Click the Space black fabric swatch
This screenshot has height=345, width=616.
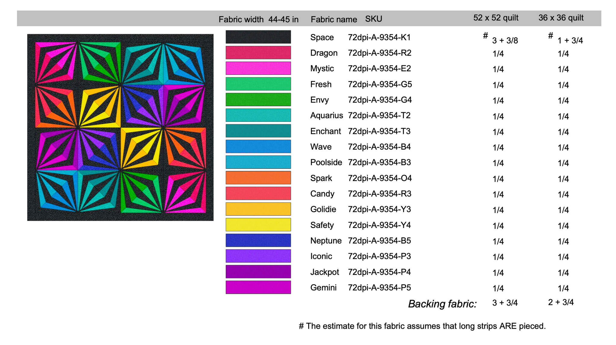258,37
